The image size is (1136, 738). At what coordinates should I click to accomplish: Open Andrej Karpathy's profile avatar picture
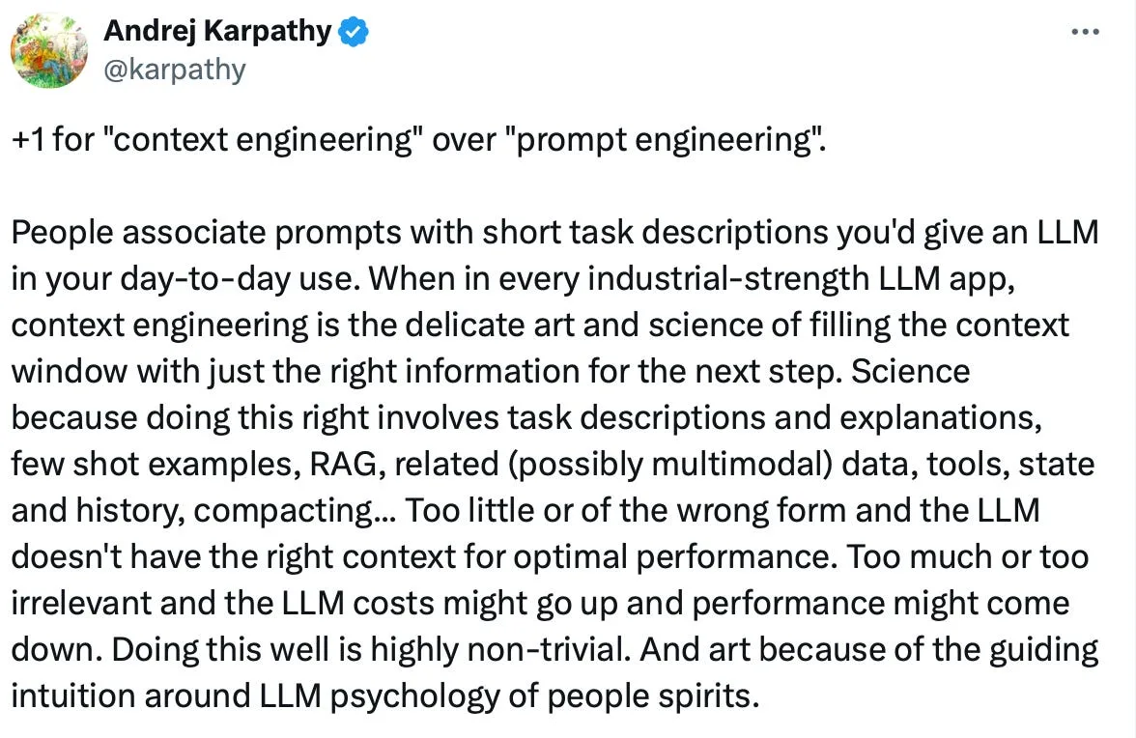pyautogui.click(x=49, y=50)
